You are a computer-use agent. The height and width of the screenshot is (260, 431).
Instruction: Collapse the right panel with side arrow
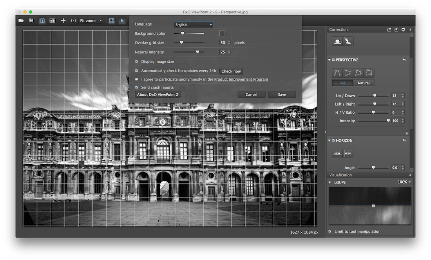(x=326, y=132)
